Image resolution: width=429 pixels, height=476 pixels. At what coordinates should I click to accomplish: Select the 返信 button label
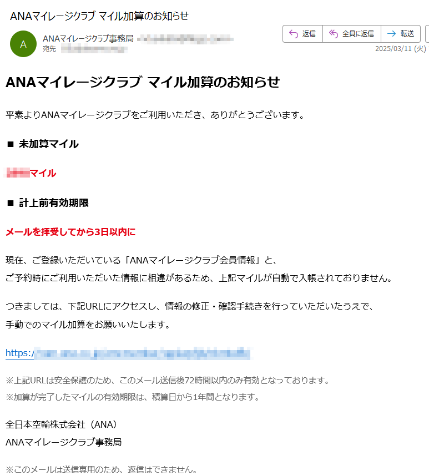[x=309, y=34]
